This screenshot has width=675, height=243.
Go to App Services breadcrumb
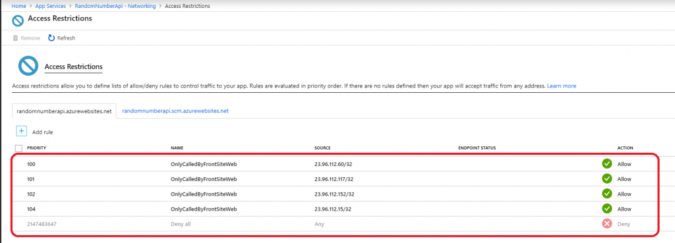(50, 6)
